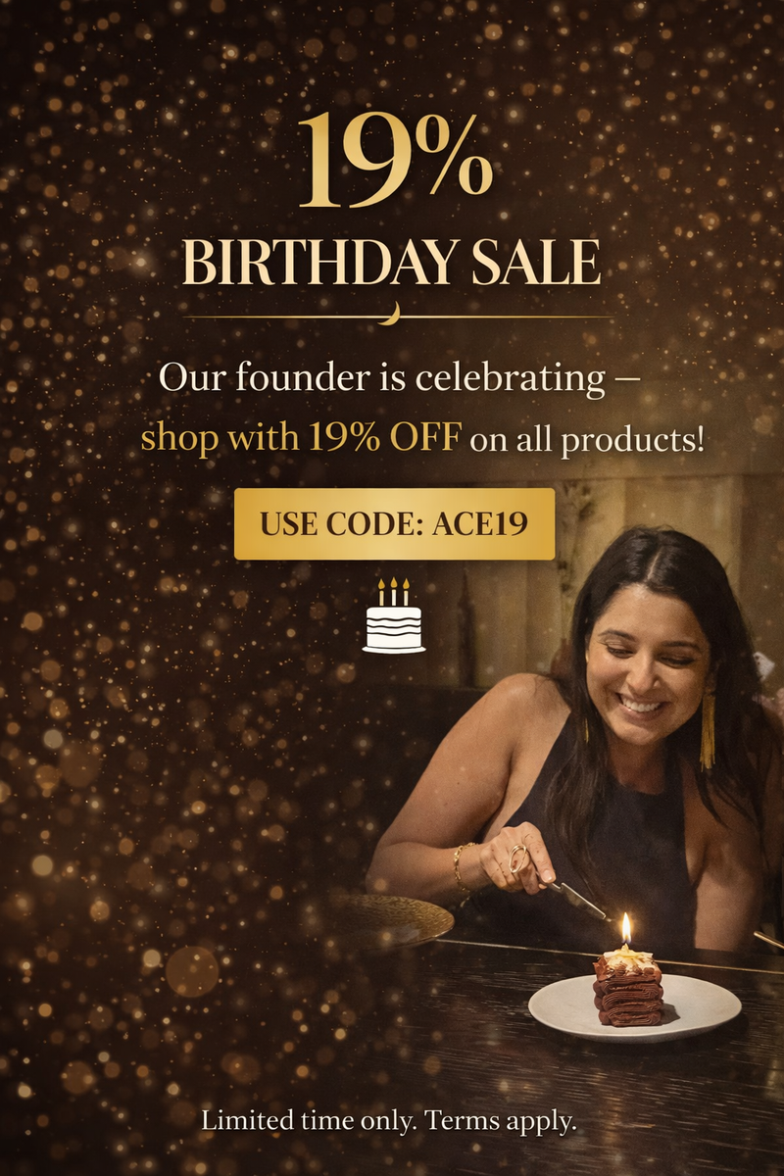Click the USE CODE: ACE19 button
The width and height of the screenshot is (784, 1176).
click(x=394, y=524)
